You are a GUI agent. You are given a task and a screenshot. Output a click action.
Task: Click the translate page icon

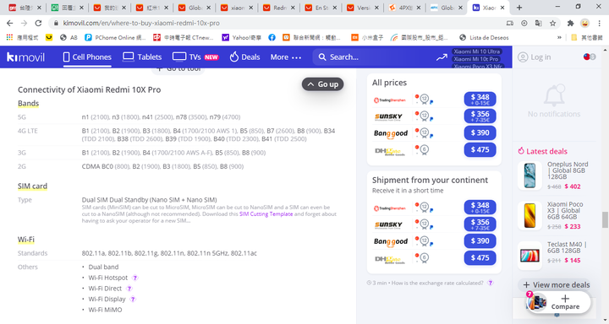[x=538, y=24]
